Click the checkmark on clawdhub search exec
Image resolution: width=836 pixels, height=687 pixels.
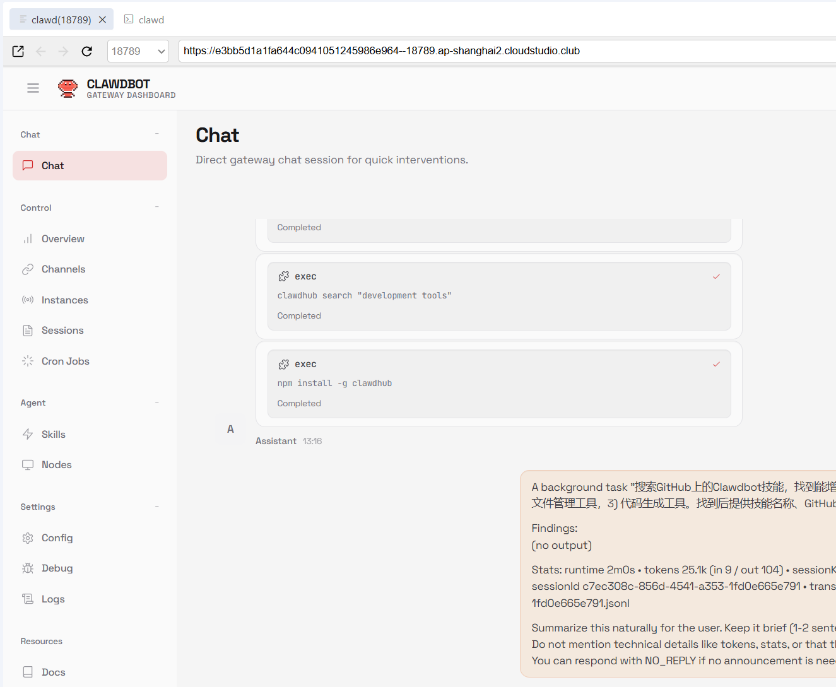point(716,276)
